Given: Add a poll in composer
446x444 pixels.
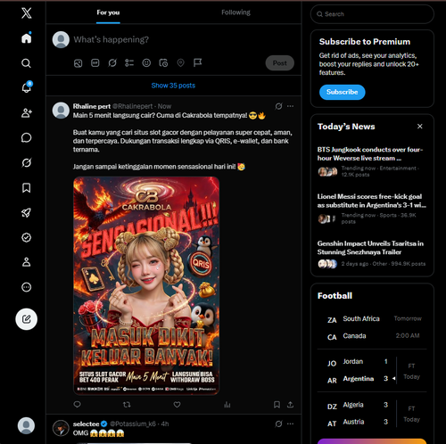Looking at the screenshot, I should click(129, 63).
